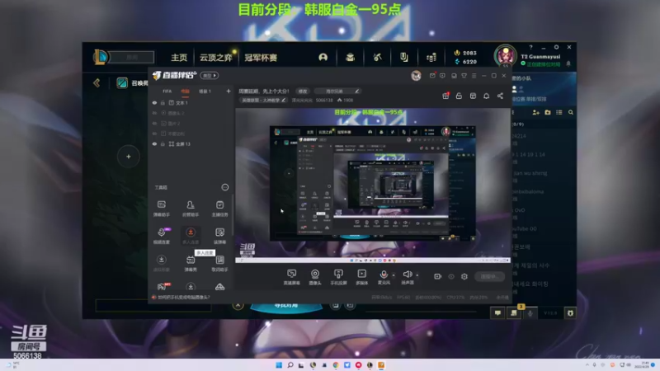Open 主页 tab in League client
The image size is (660, 371).
pos(179,58)
